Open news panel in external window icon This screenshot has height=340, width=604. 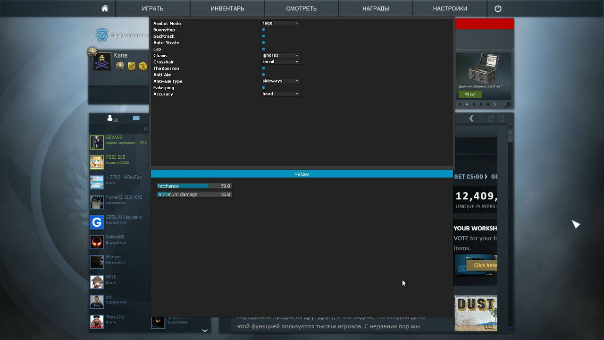tap(502, 119)
